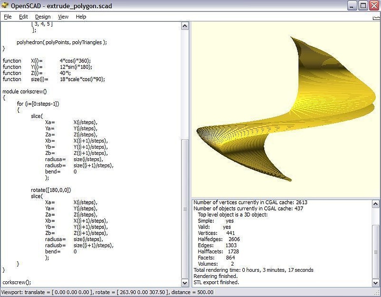
Task: Open the Design menu
Action: [x=43, y=17]
